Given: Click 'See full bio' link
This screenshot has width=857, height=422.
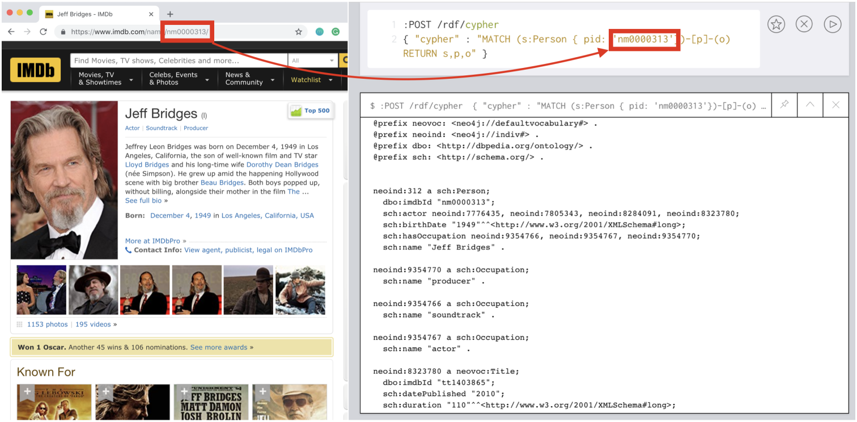Looking at the screenshot, I should 143,201.
